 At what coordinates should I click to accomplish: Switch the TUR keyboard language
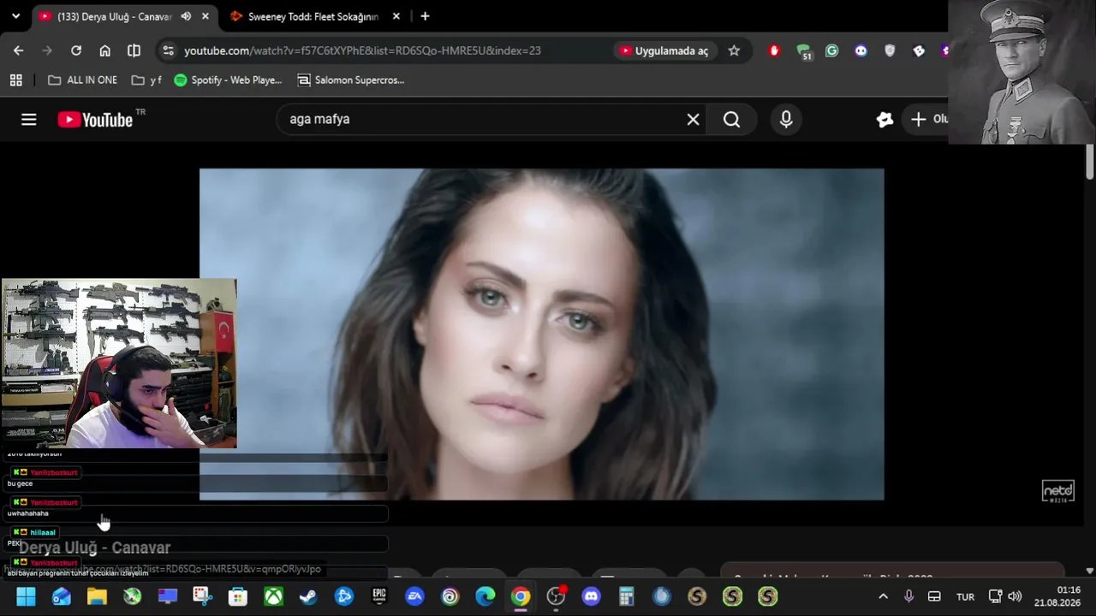(x=965, y=596)
